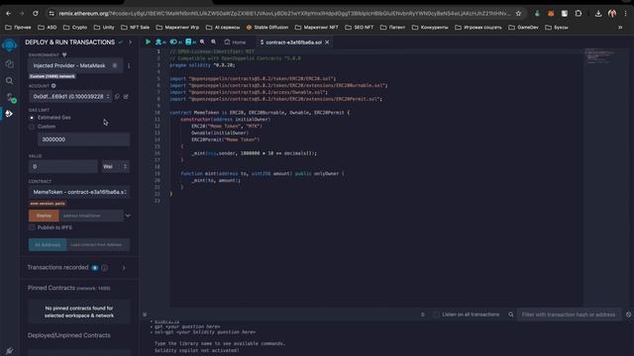Open the Environment dropdown Injected Provider - MetaMask

pyautogui.click(x=74, y=65)
